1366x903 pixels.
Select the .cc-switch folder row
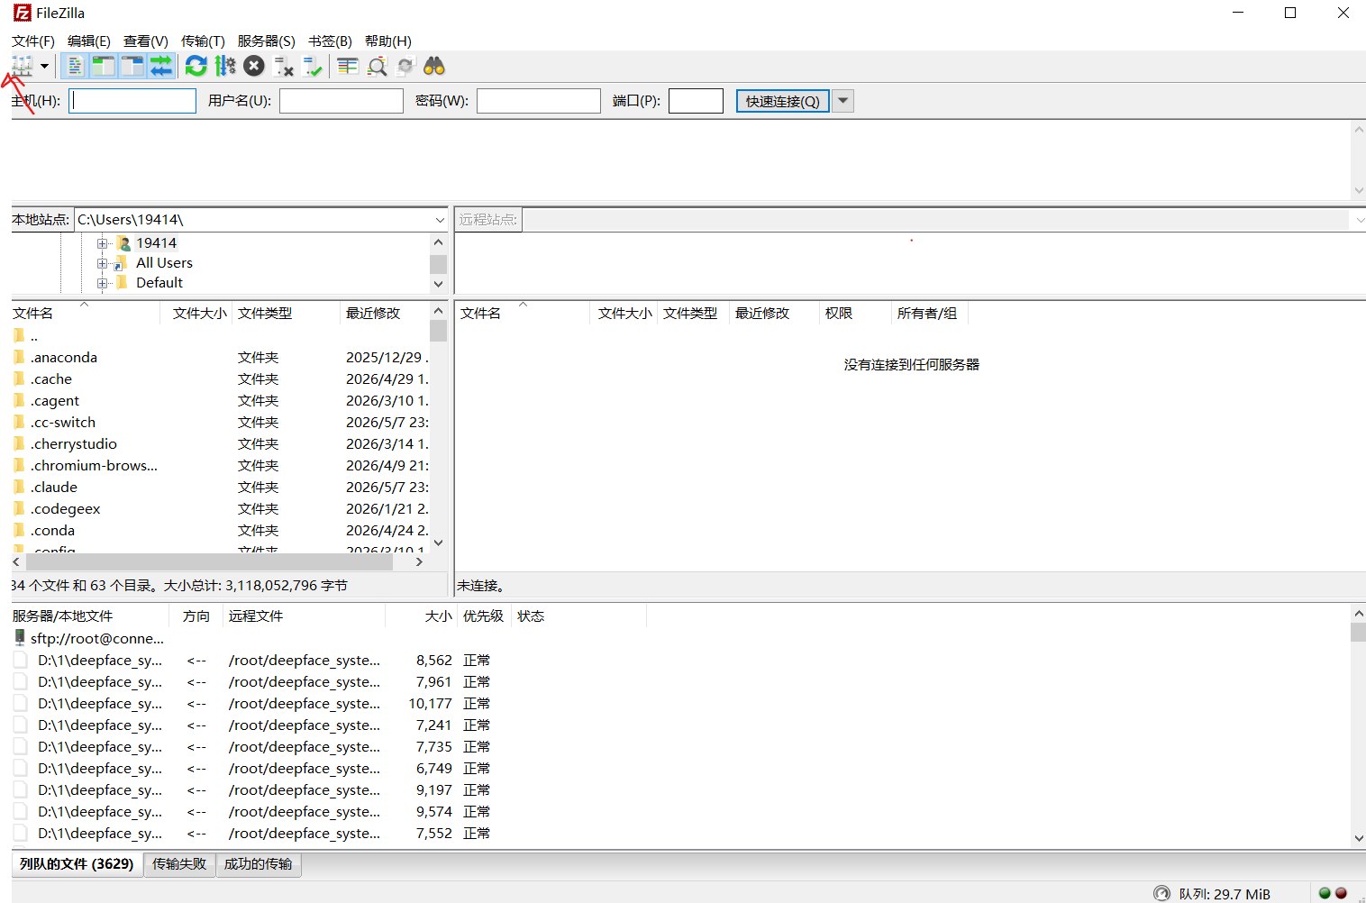click(221, 423)
